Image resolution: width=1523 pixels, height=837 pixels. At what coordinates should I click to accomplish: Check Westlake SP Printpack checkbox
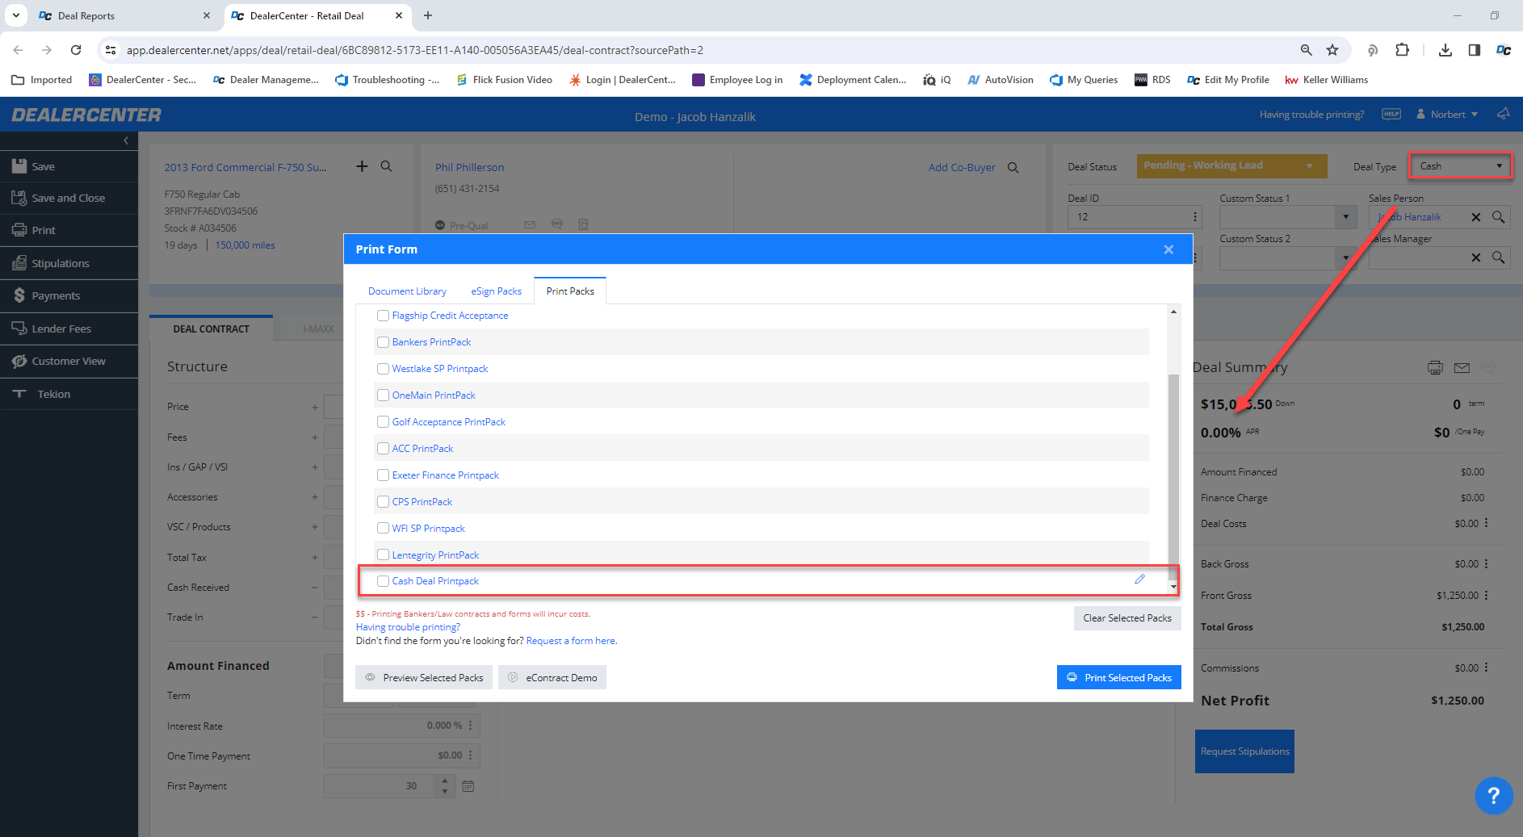tap(384, 369)
